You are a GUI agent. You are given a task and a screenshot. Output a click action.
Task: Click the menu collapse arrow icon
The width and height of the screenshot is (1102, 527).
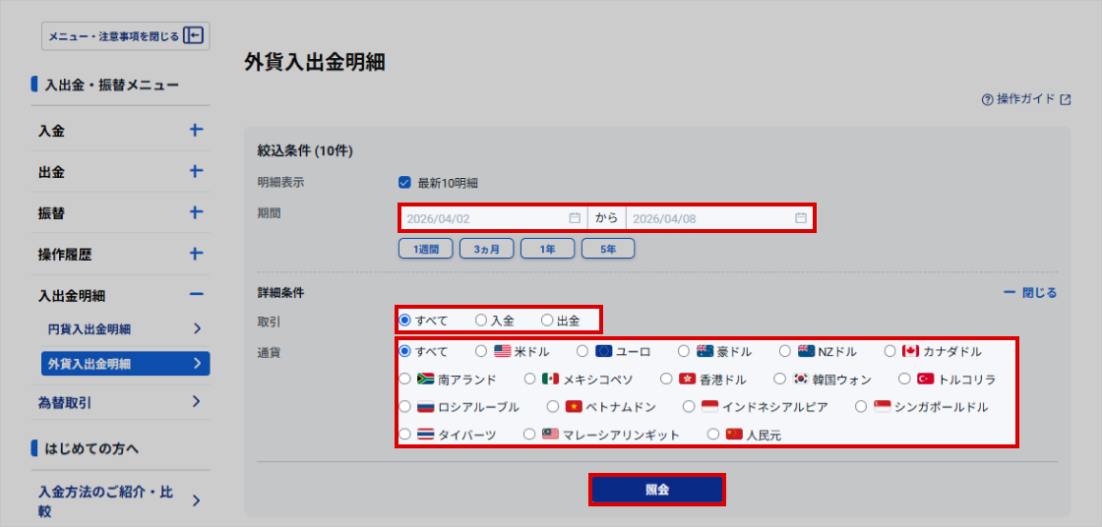194,36
